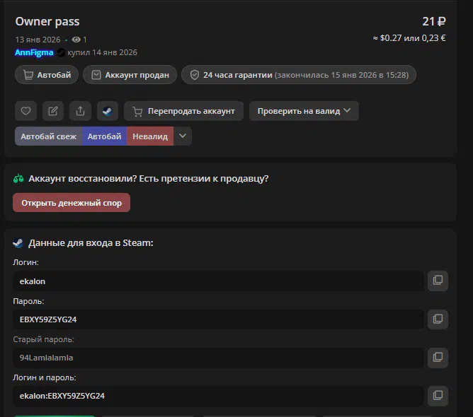The height and width of the screenshot is (417, 473).
Task: Open the Steam profile icon button
Action: [x=107, y=111]
